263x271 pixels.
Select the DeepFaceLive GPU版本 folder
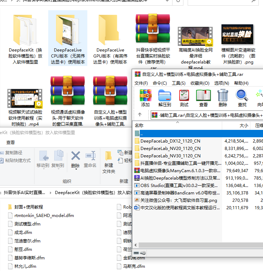point(110,38)
